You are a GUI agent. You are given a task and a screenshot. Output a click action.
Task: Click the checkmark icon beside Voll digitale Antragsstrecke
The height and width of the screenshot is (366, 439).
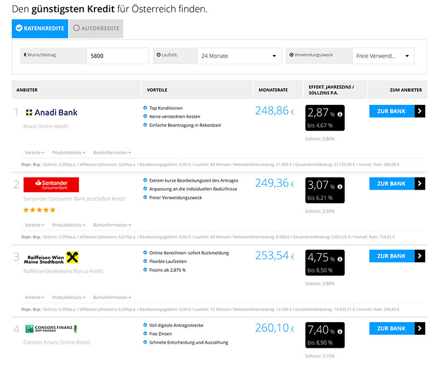click(x=145, y=325)
